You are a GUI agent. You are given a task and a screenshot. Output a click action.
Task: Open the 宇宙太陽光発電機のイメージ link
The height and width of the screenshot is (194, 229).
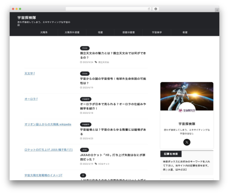(44, 175)
